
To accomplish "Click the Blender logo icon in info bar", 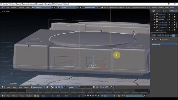I will tap(102, 7).
